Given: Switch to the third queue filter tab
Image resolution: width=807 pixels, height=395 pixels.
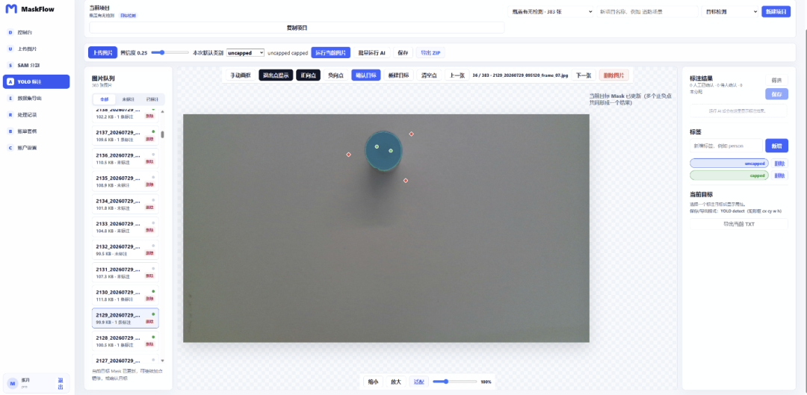Looking at the screenshot, I should tap(152, 99).
